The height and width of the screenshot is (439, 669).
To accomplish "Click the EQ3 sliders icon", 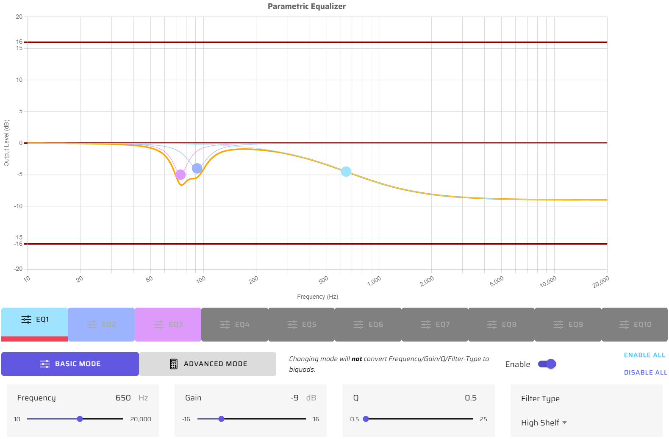I will point(159,325).
